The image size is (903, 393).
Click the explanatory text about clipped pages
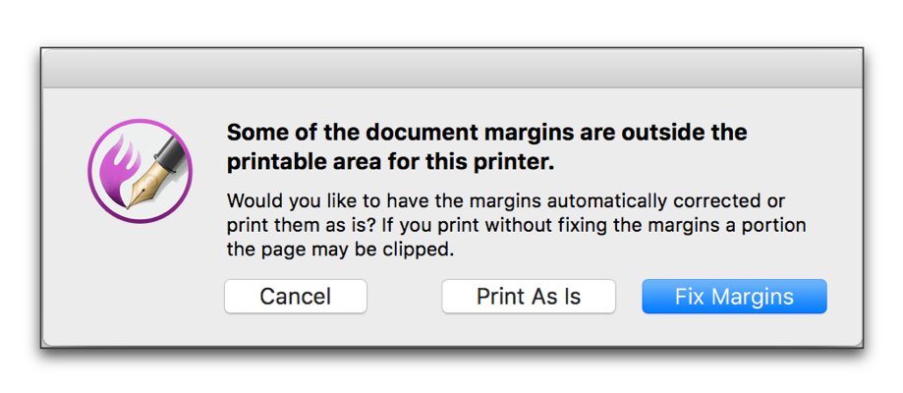tap(516, 226)
